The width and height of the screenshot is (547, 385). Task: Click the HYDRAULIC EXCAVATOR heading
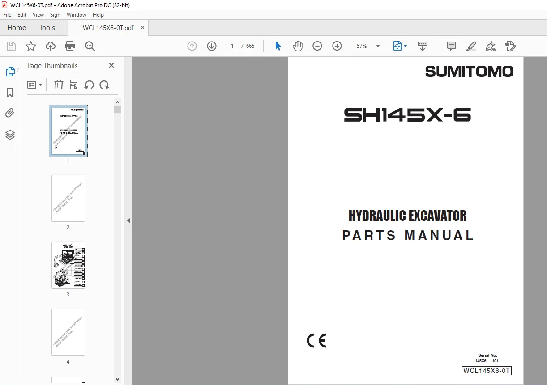coord(407,216)
